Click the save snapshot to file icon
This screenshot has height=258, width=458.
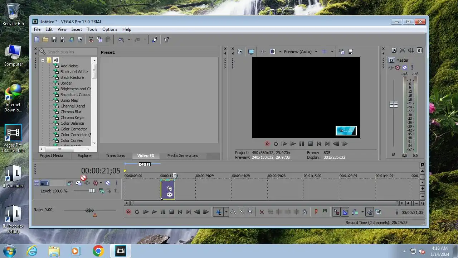click(351, 52)
